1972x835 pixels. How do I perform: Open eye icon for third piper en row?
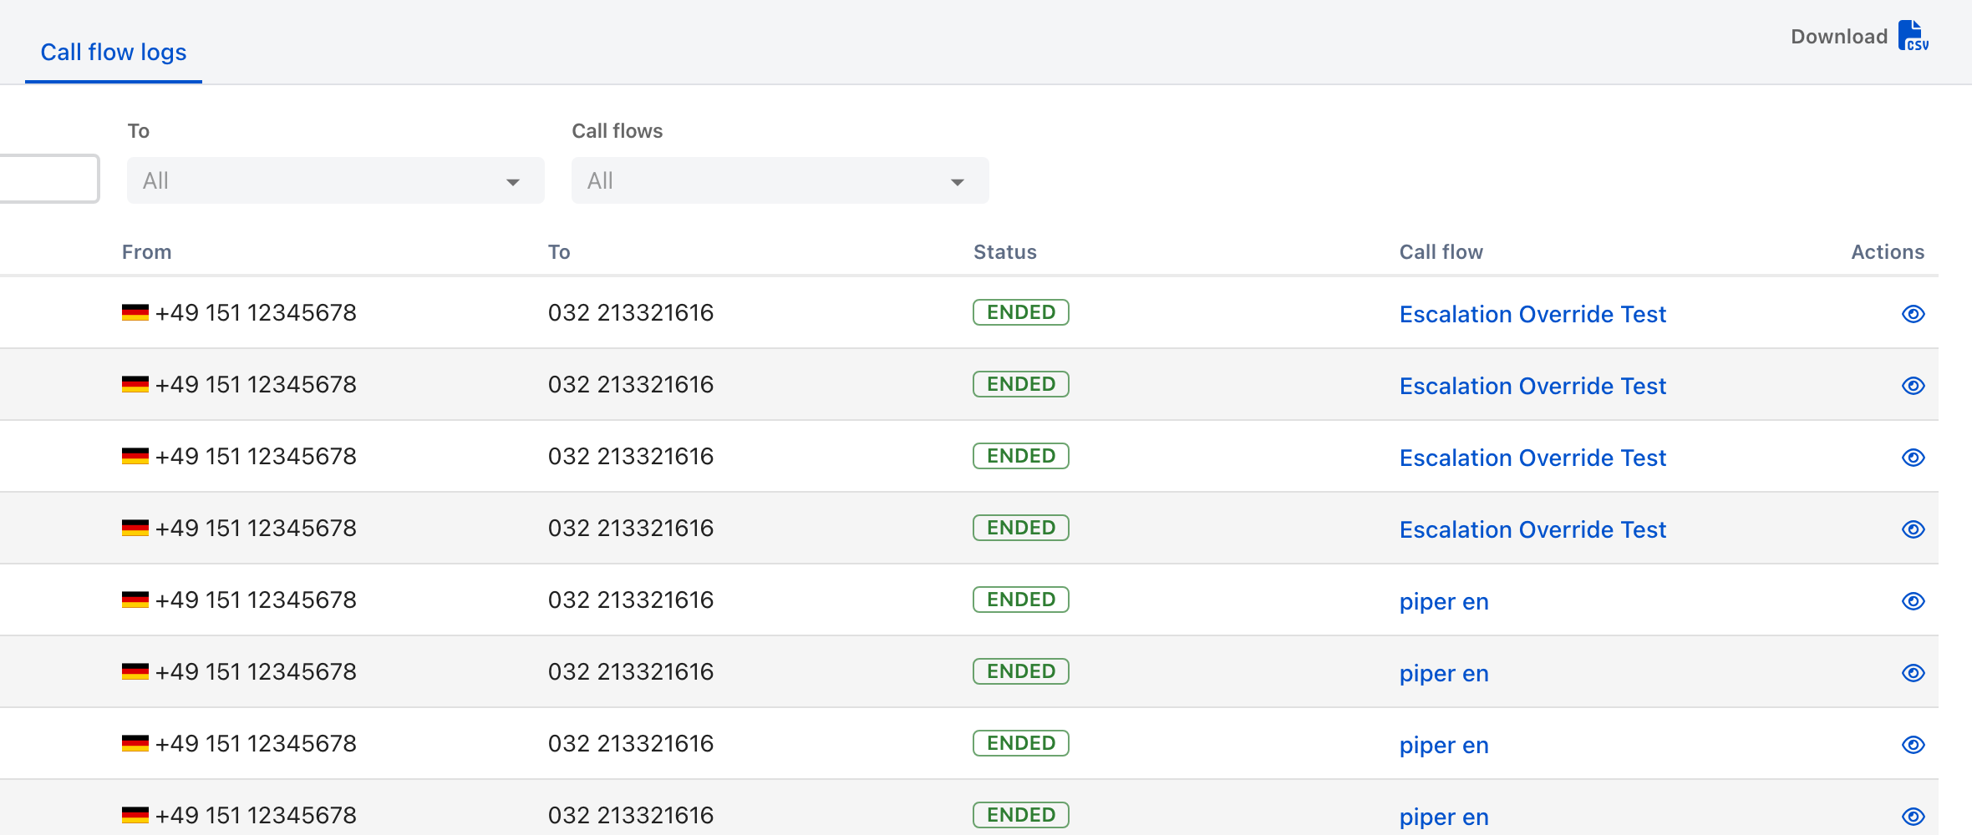point(1914,745)
